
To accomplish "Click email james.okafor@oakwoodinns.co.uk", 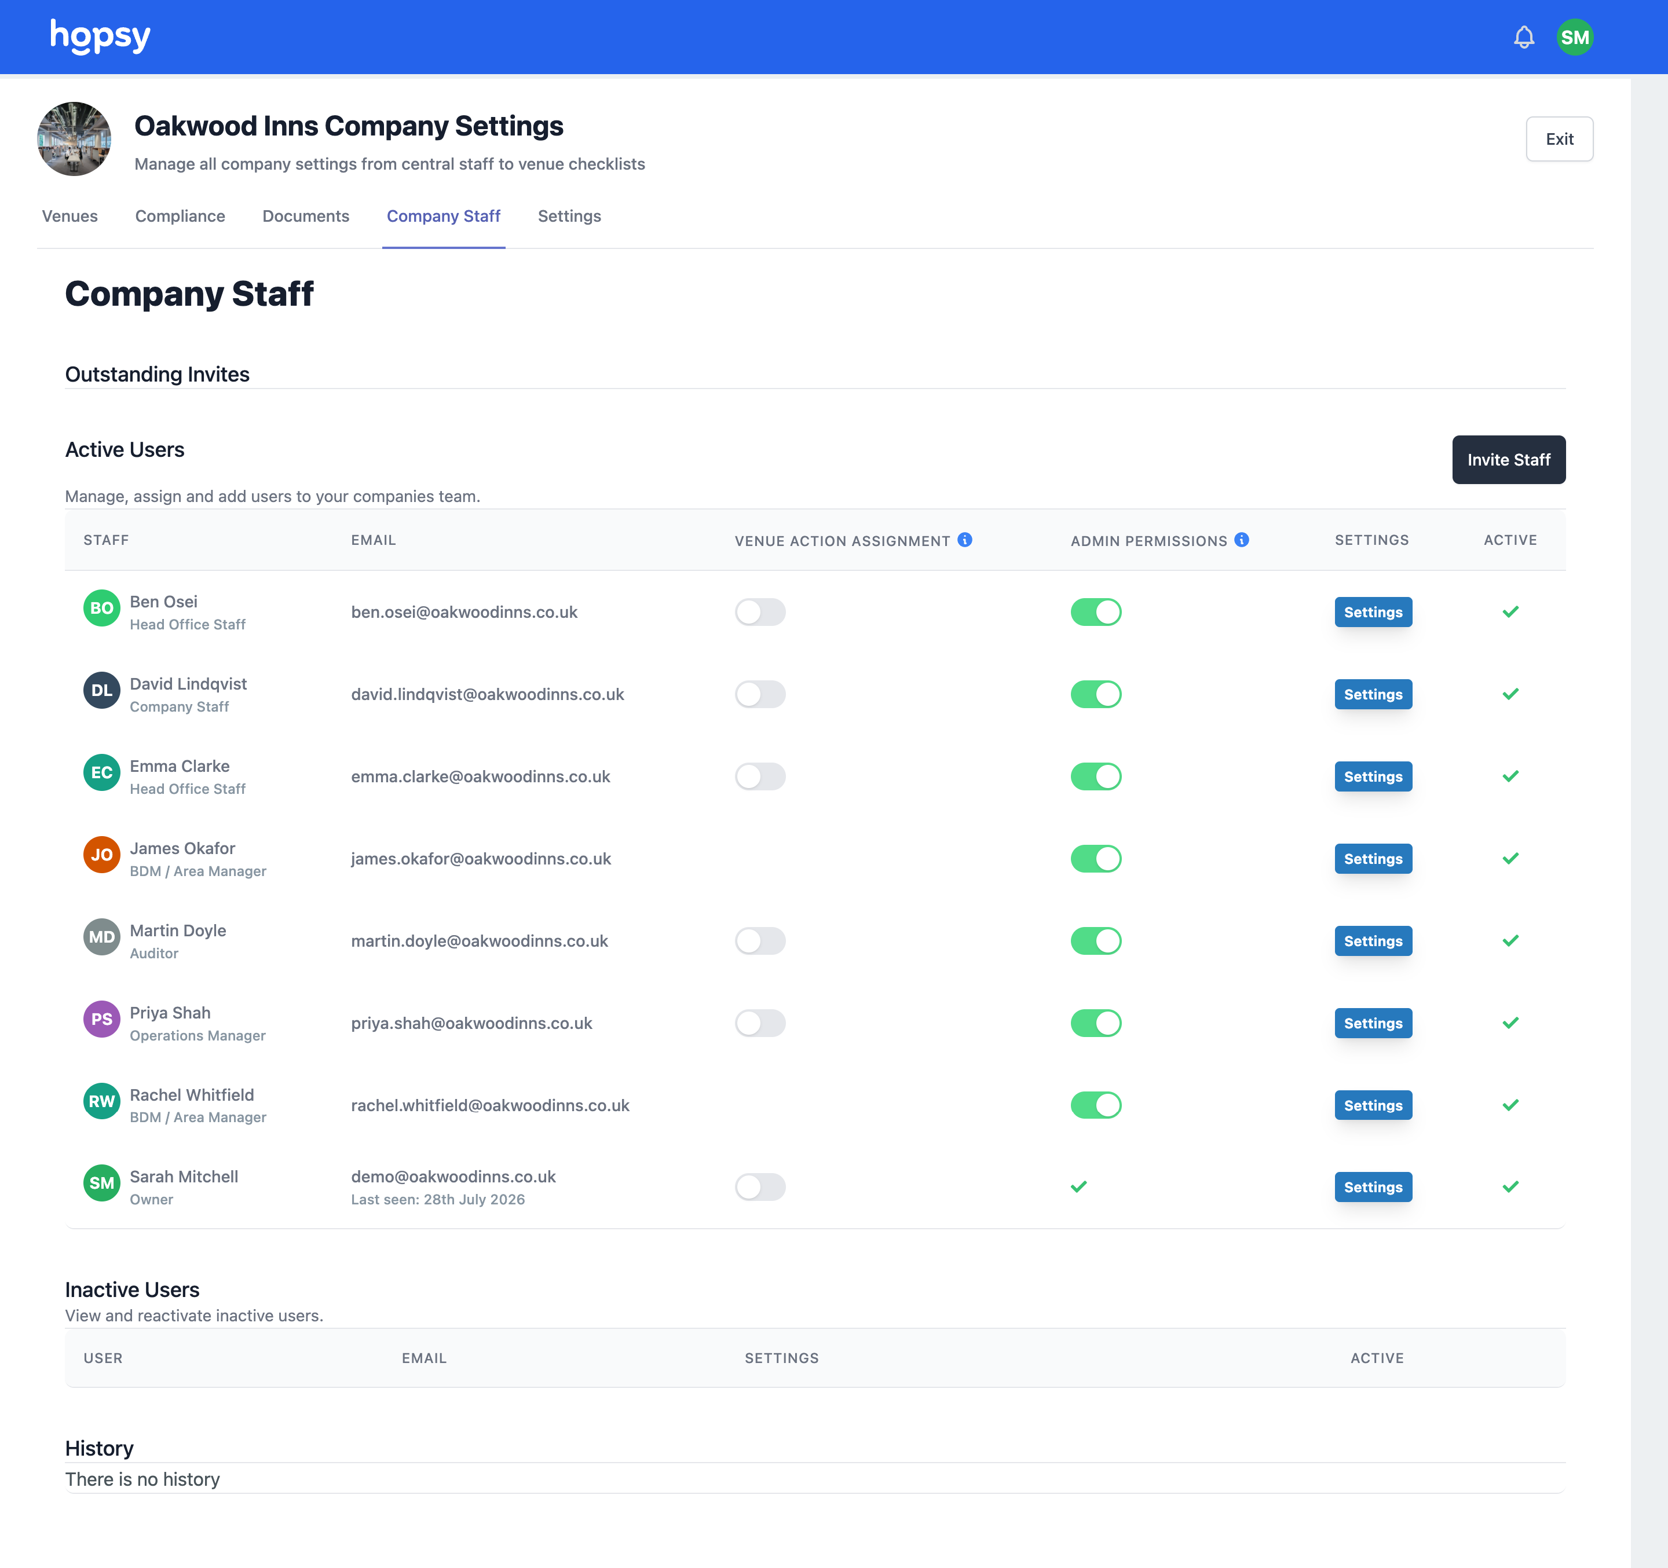I will pyautogui.click(x=481, y=859).
